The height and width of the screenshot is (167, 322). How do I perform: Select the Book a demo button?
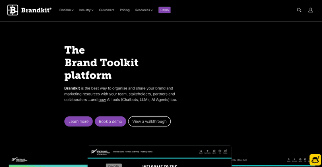pos(110,122)
